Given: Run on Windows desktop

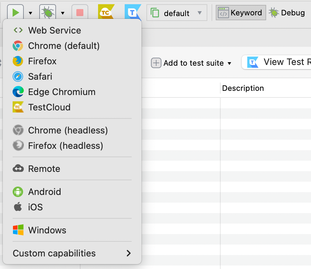Looking at the screenshot, I should coord(72,230).
